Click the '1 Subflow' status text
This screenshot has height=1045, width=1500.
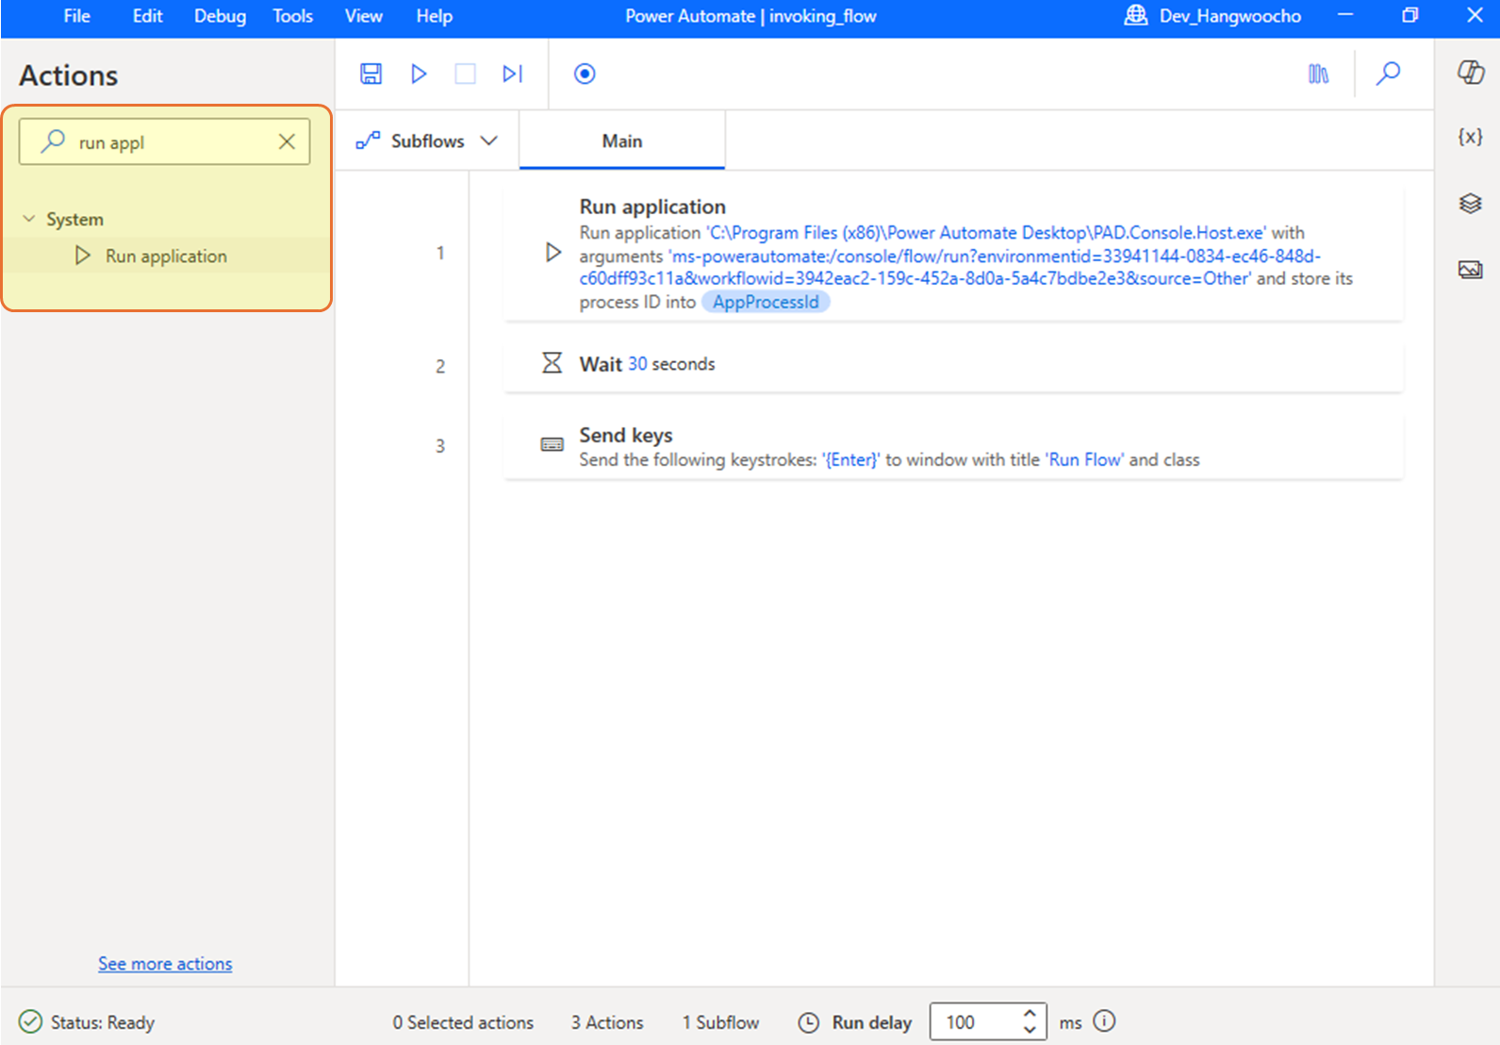coord(720,1022)
